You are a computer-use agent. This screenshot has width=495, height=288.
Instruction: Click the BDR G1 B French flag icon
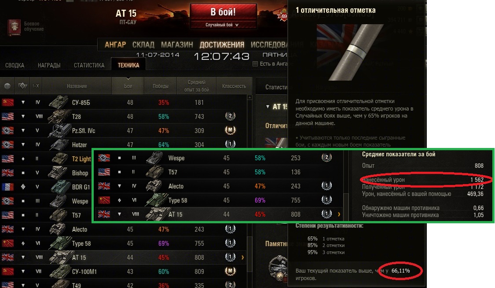click(7, 187)
